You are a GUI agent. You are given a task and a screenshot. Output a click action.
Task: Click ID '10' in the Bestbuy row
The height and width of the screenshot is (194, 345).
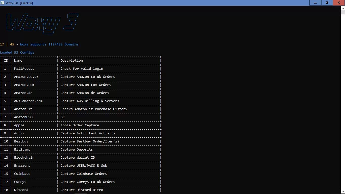pyautogui.click(x=6, y=141)
